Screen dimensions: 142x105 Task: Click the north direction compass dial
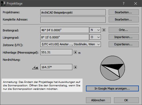point(112,68)
